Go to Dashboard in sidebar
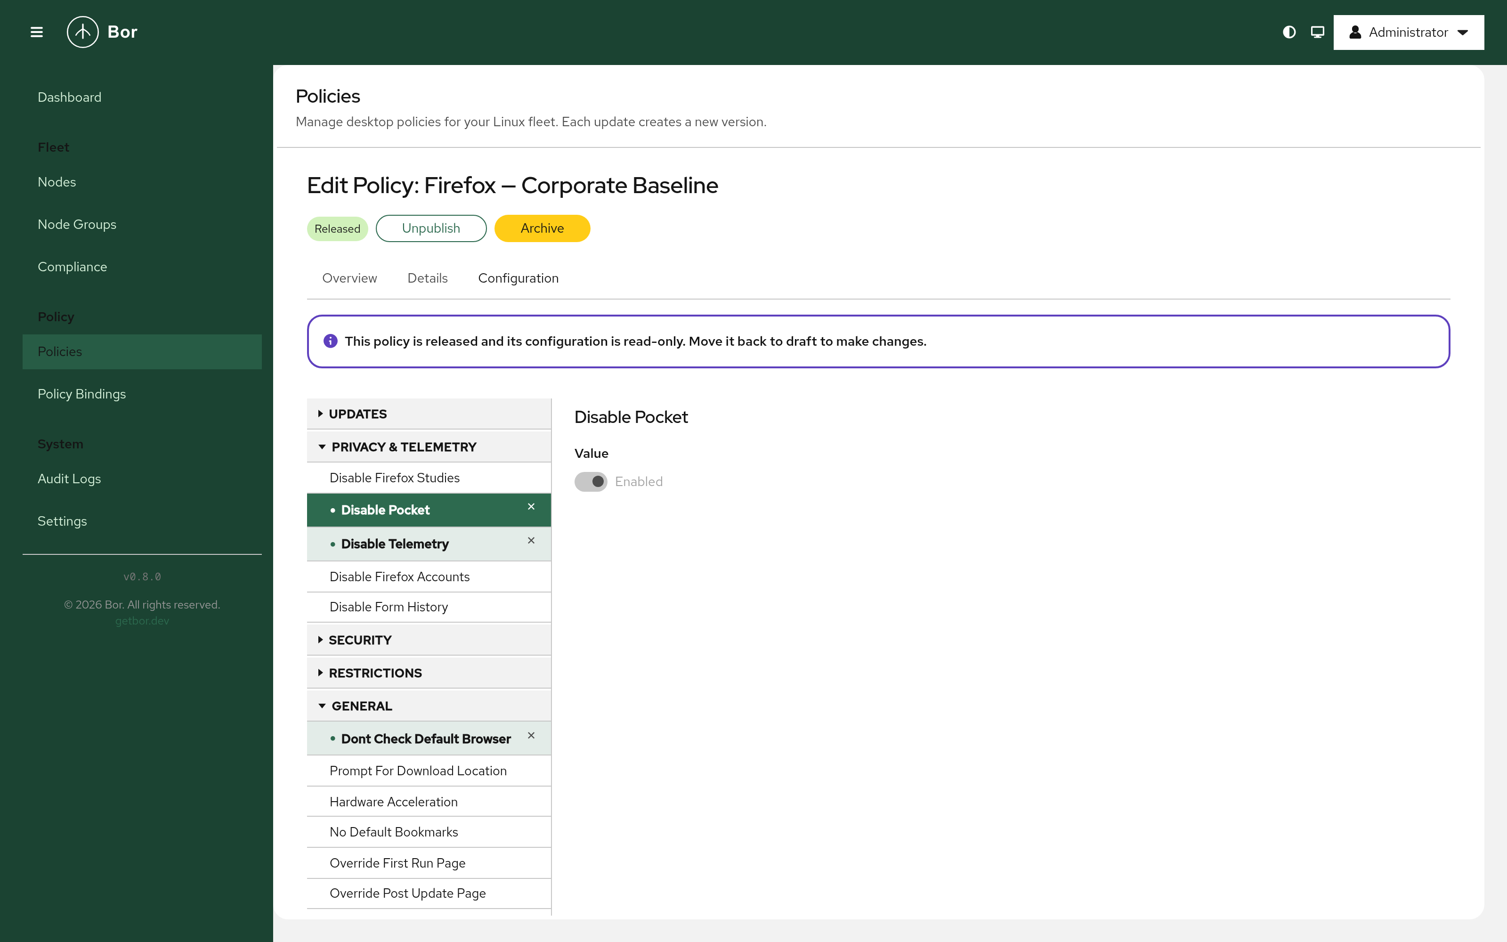The height and width of the screenshot is (942, 1507). [142, 97]
